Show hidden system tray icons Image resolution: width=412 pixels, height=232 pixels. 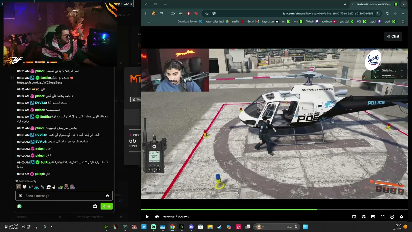point(51,227)
